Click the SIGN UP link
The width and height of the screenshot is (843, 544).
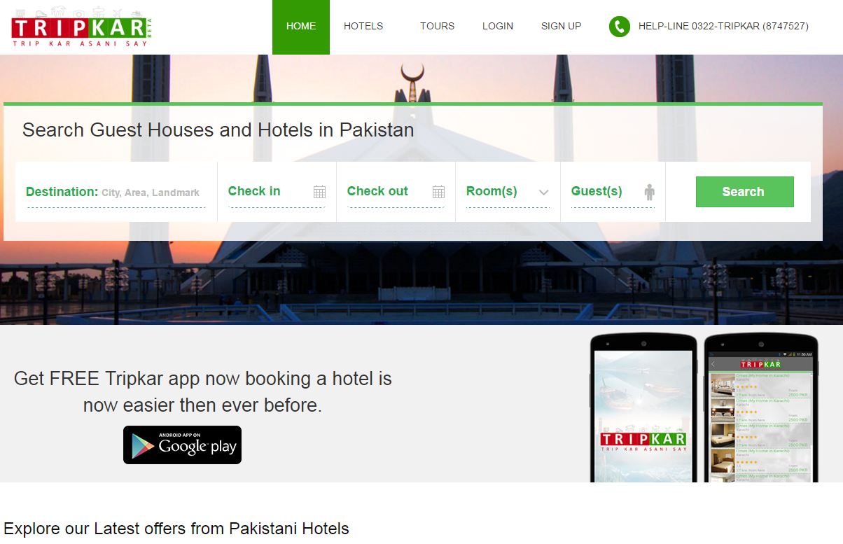(562, 27)
